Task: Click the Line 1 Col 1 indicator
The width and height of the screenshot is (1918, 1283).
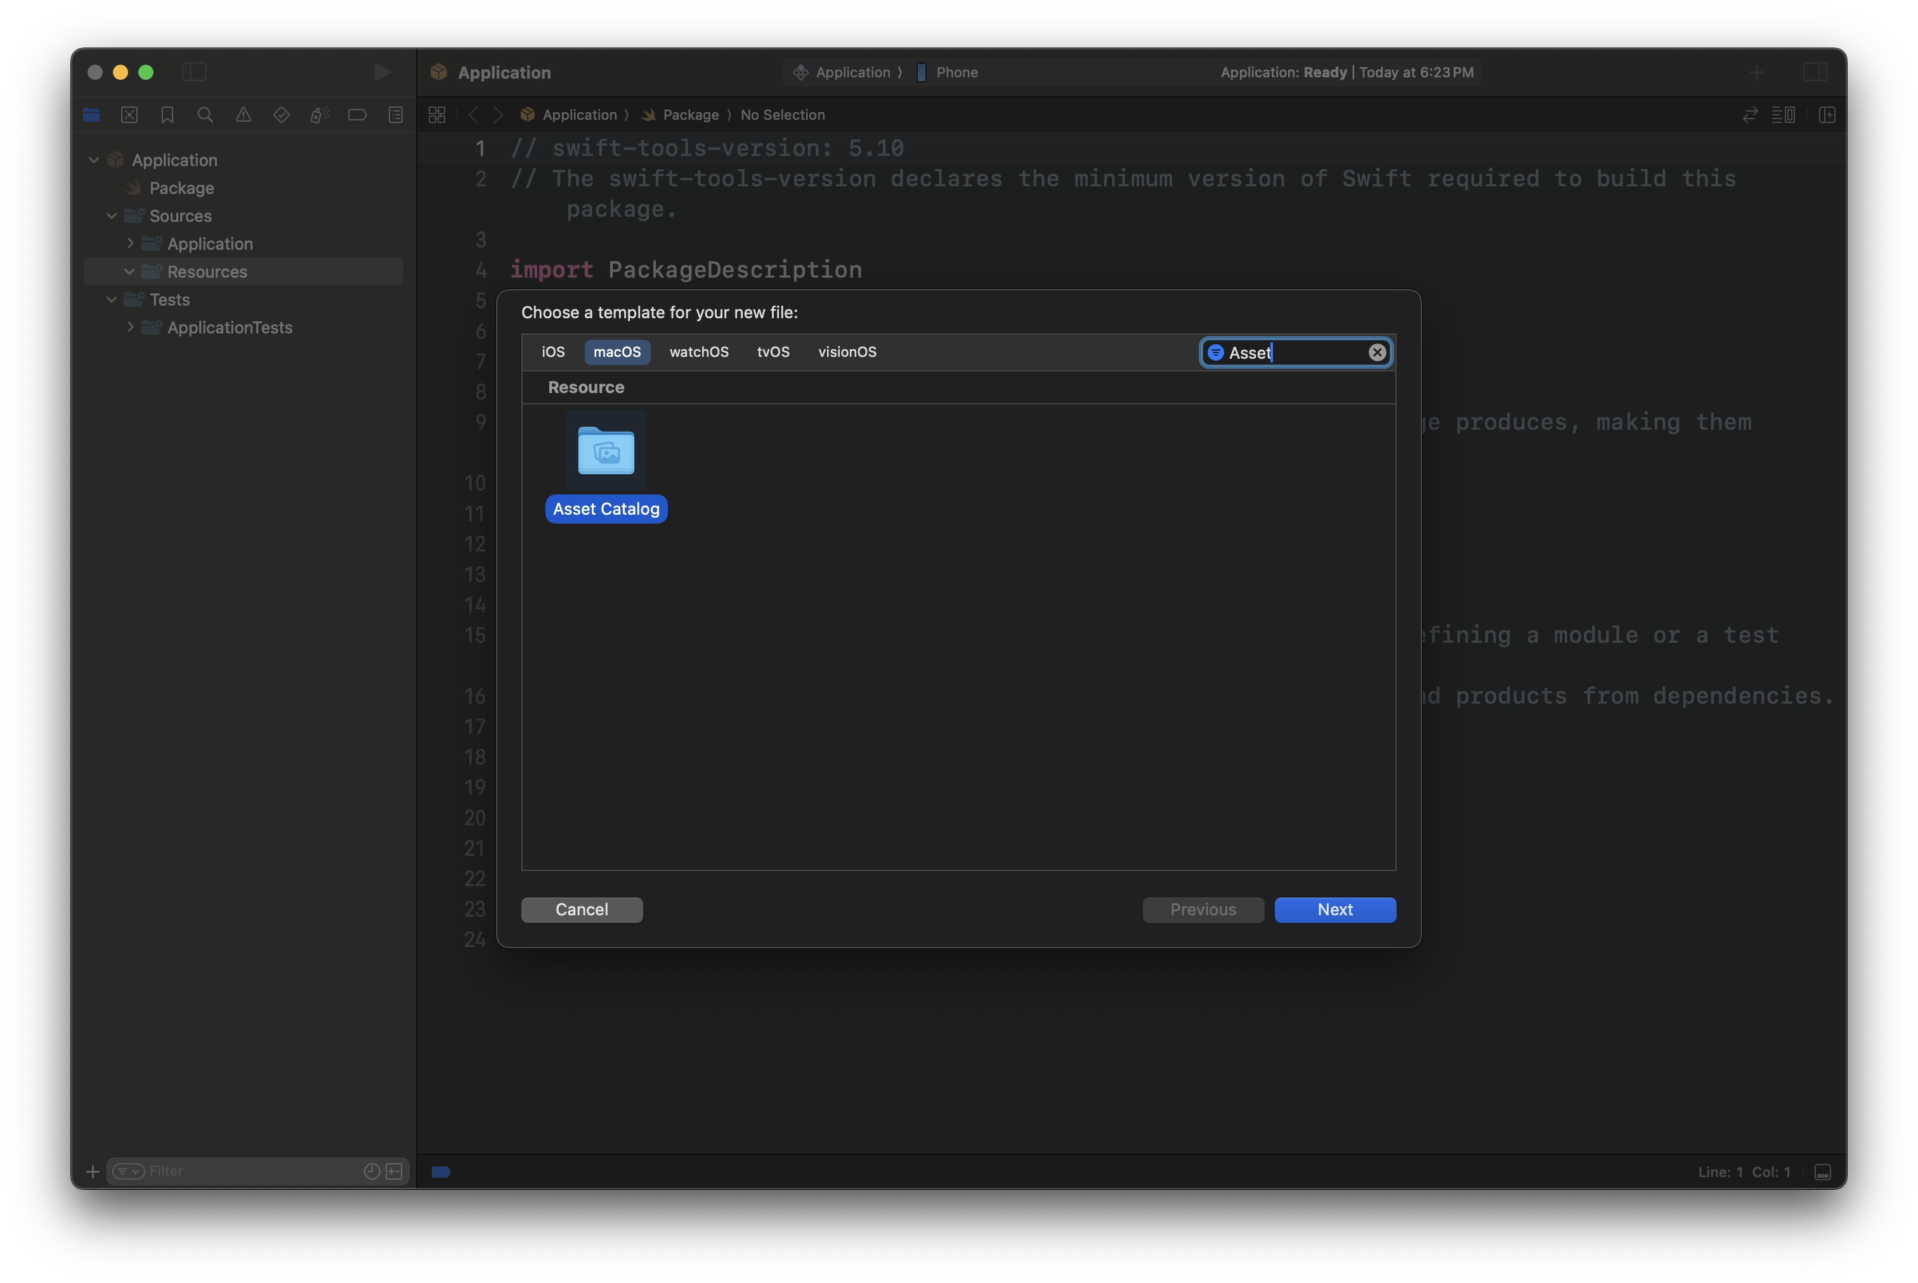Action: pos(1744,1171)
